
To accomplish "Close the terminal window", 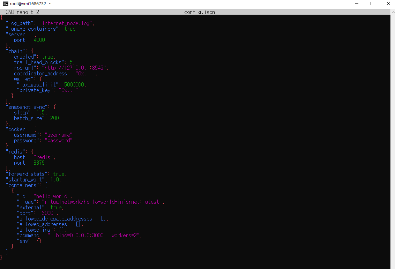I will click(388, 3).
